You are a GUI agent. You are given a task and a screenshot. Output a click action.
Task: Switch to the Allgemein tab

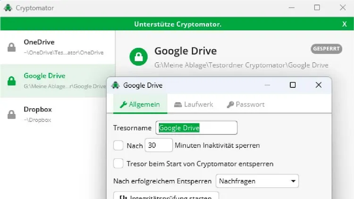click(x=140, y=104)
